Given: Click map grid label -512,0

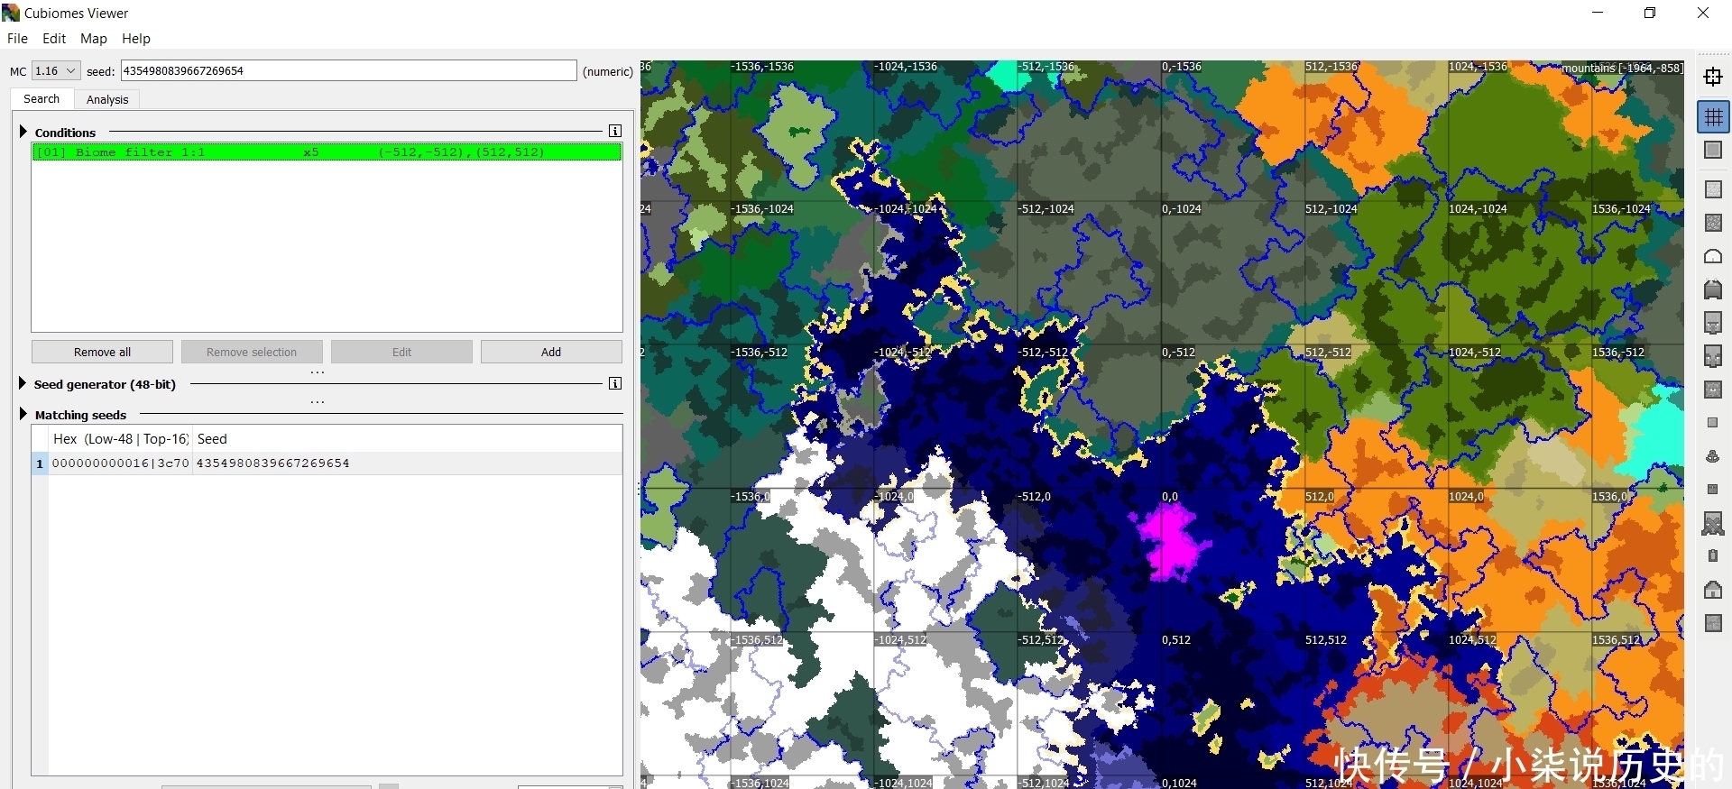Looking at the screenshot, I should [x=1035, y=497].
